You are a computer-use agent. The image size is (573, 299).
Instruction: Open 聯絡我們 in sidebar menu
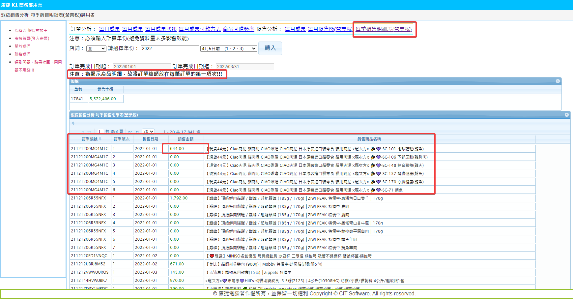click(22, 54)
